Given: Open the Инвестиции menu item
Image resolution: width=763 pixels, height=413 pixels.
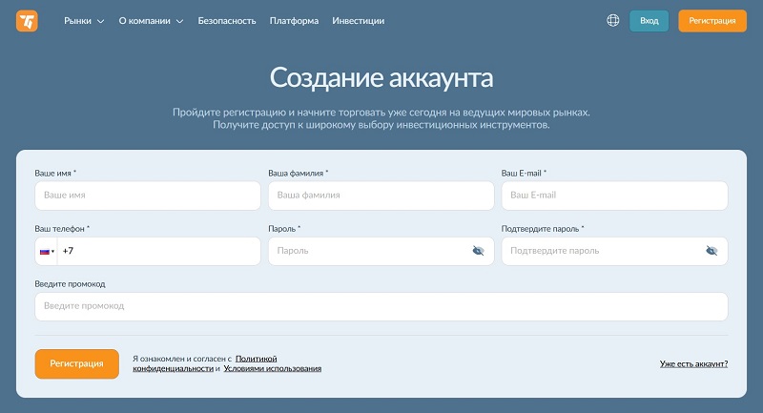Looking at the screenshot, I should click(x=359, y=20).
